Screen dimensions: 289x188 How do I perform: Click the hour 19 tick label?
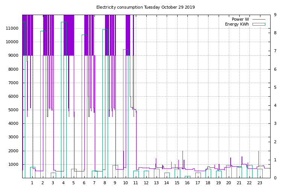[218, 183]
